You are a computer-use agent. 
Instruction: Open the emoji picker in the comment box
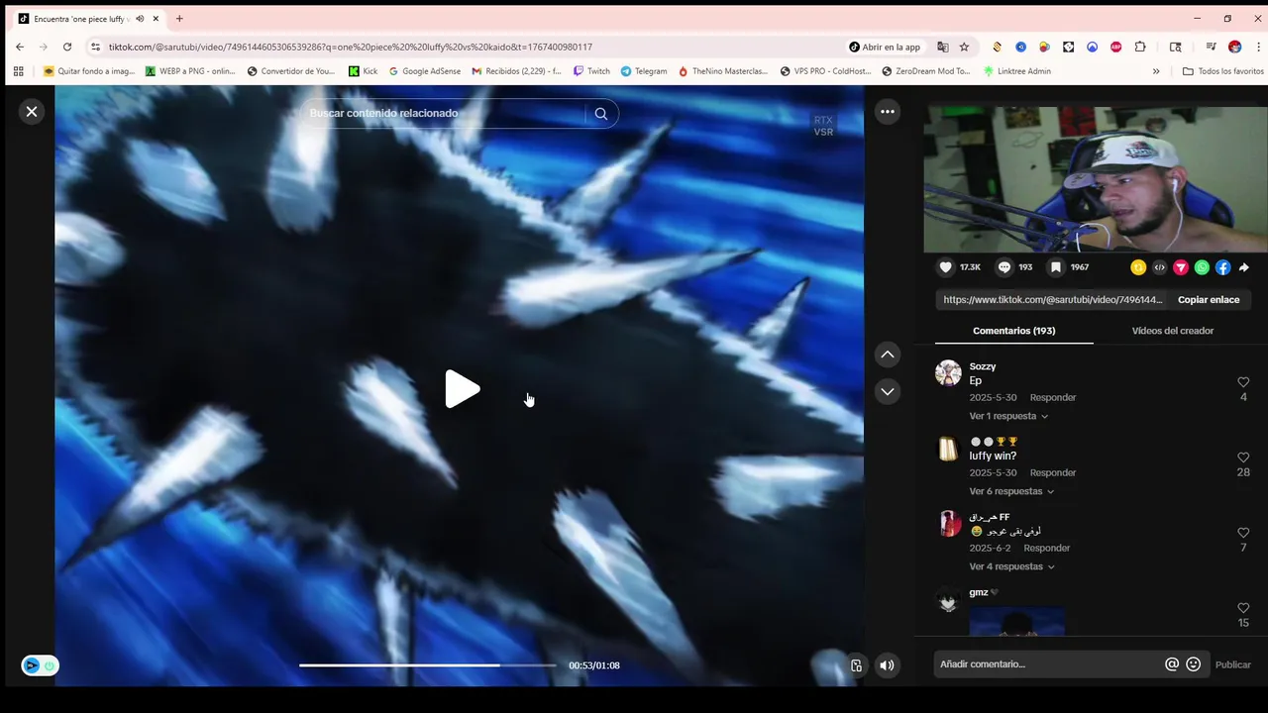1194,664
